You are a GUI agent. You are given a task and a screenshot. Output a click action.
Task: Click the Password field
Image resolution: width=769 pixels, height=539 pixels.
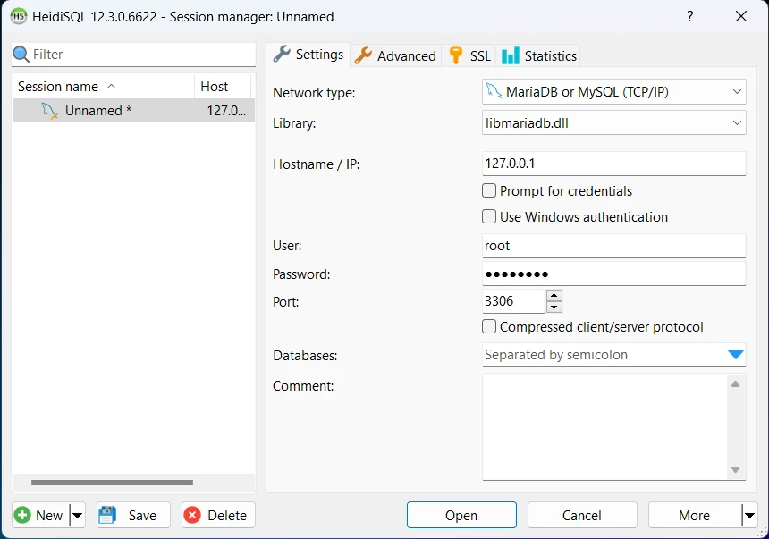click(x=613, y=274)
